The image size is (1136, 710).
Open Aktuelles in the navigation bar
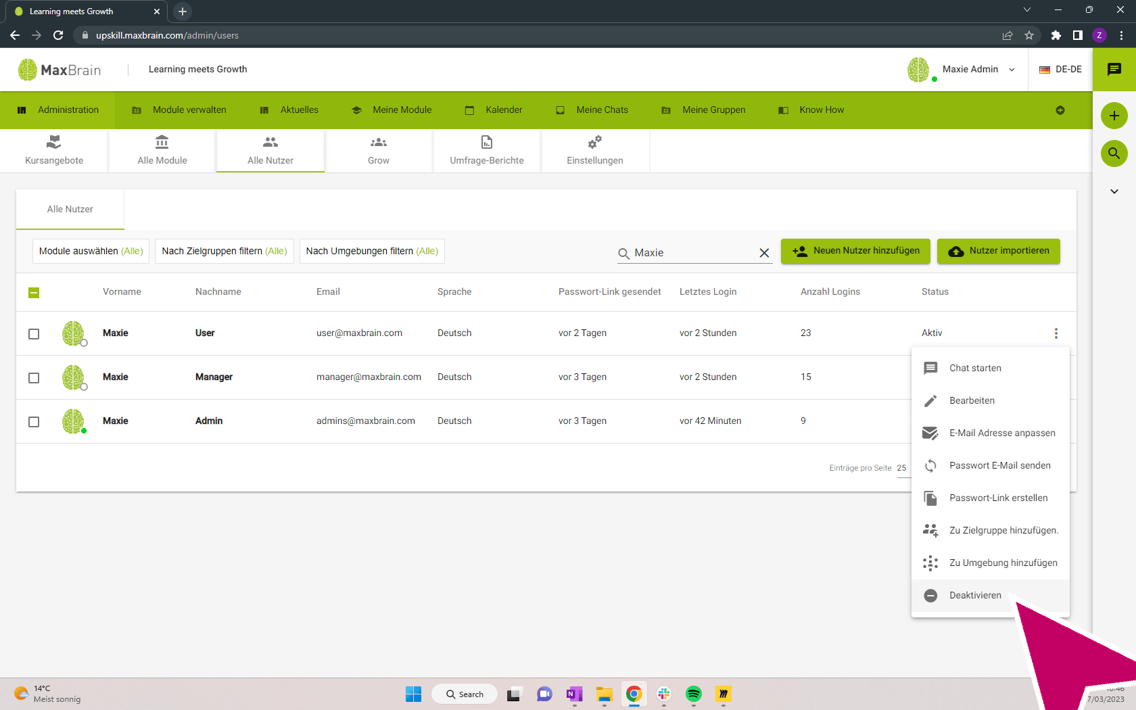coord(289,110)
